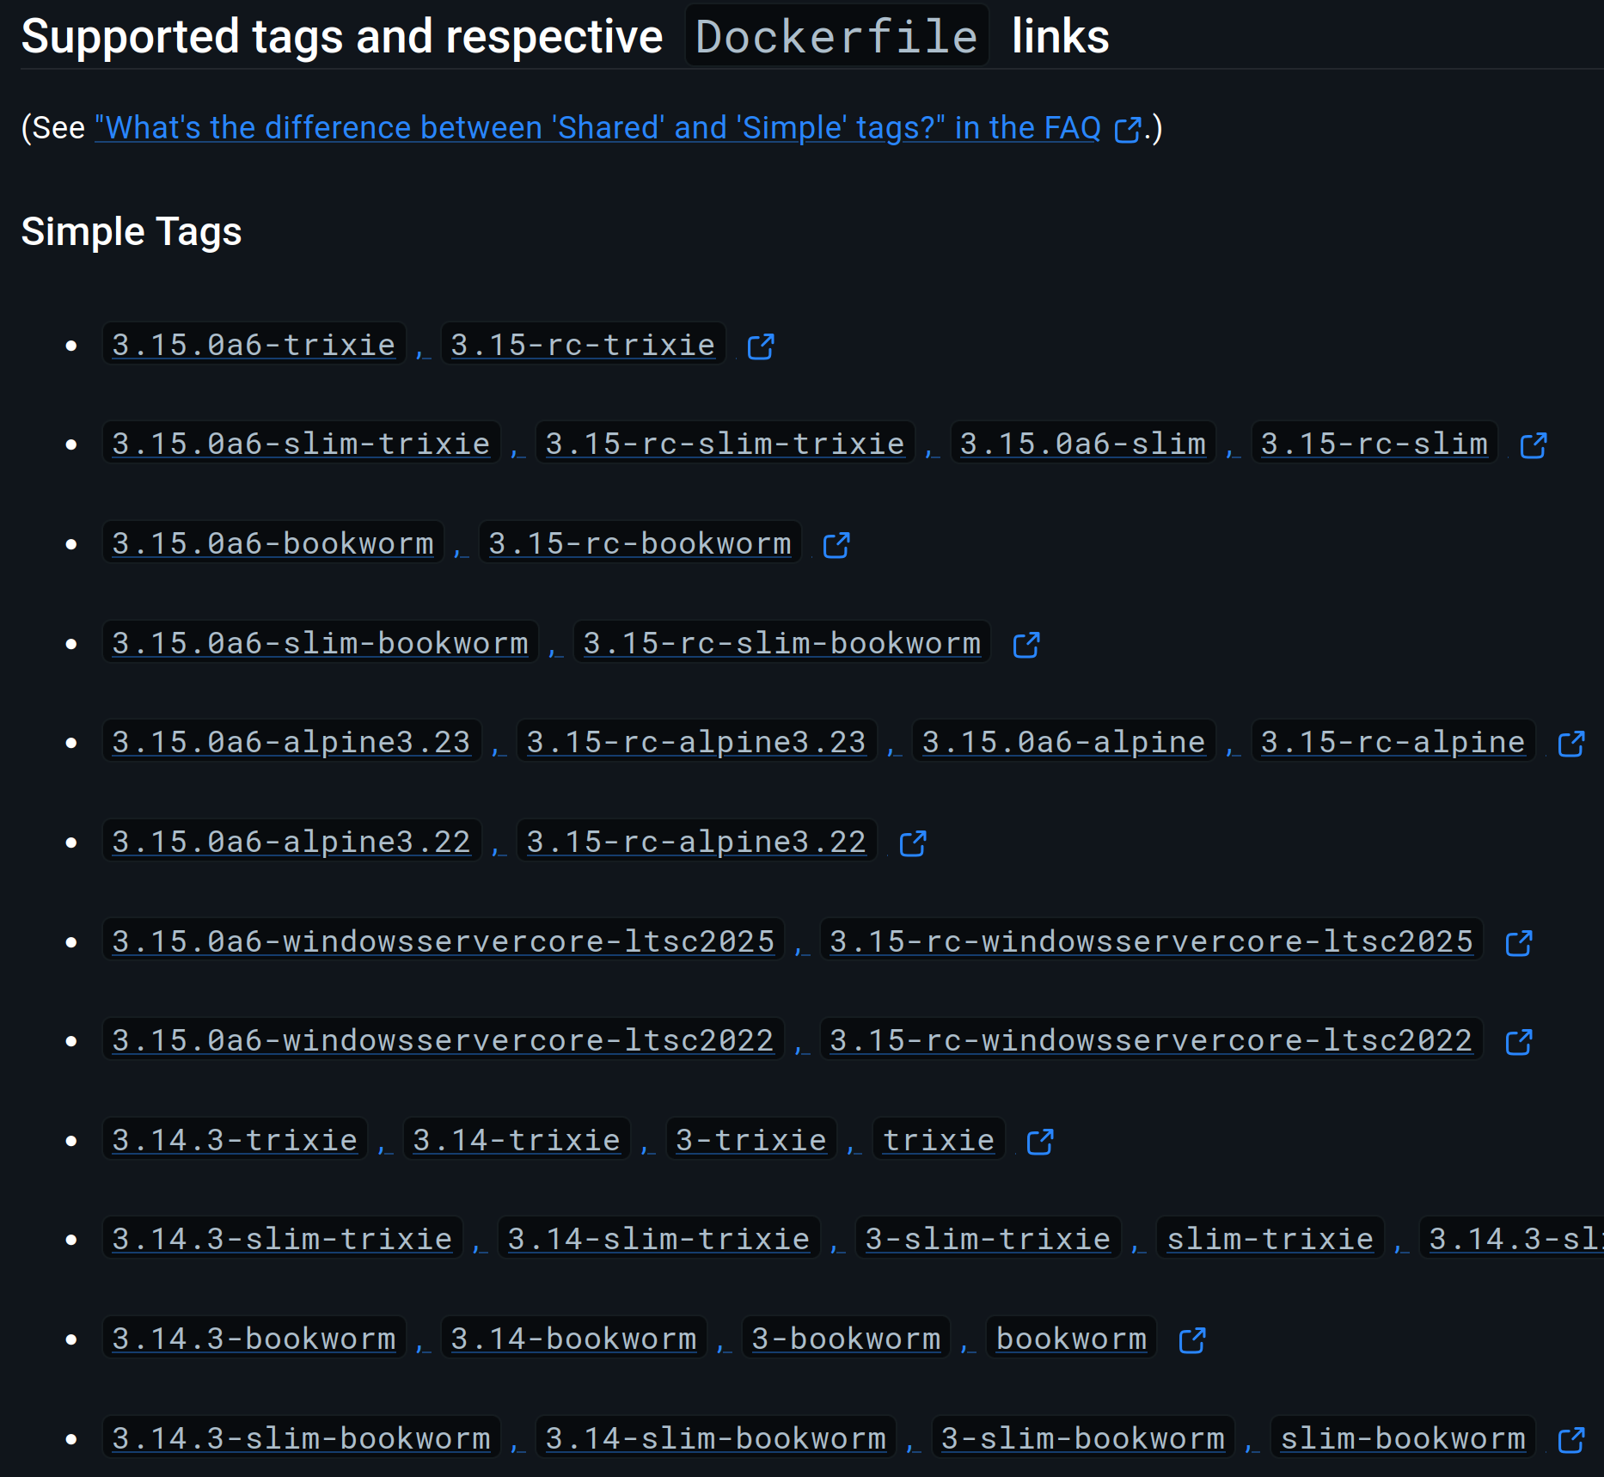Click external icon after 3.15-rc-windowsservercore-ltsc2022
The height and width of the screenshot is (1477, 1604).
coord(1519,1042)
